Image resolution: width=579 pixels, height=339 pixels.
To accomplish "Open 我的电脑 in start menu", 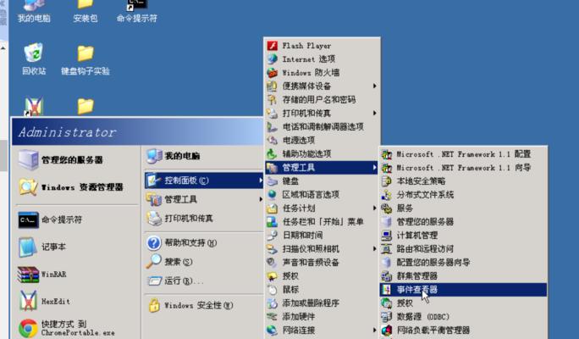I will click(x=203, y=156).
